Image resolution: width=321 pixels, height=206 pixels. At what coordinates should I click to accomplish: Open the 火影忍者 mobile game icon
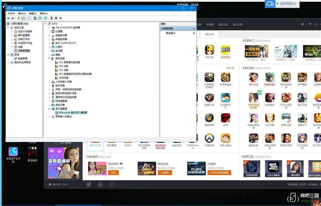(x=270, y=118)
